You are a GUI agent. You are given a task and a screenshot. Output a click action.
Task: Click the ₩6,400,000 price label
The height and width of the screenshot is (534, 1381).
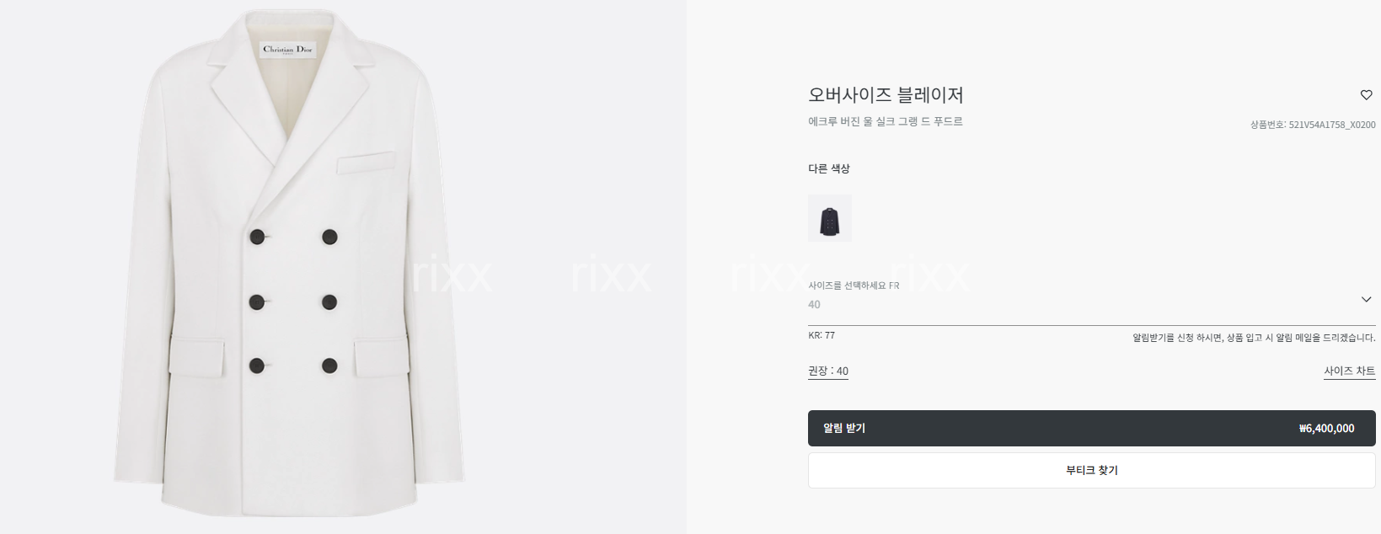click(x=1326, y=428)
